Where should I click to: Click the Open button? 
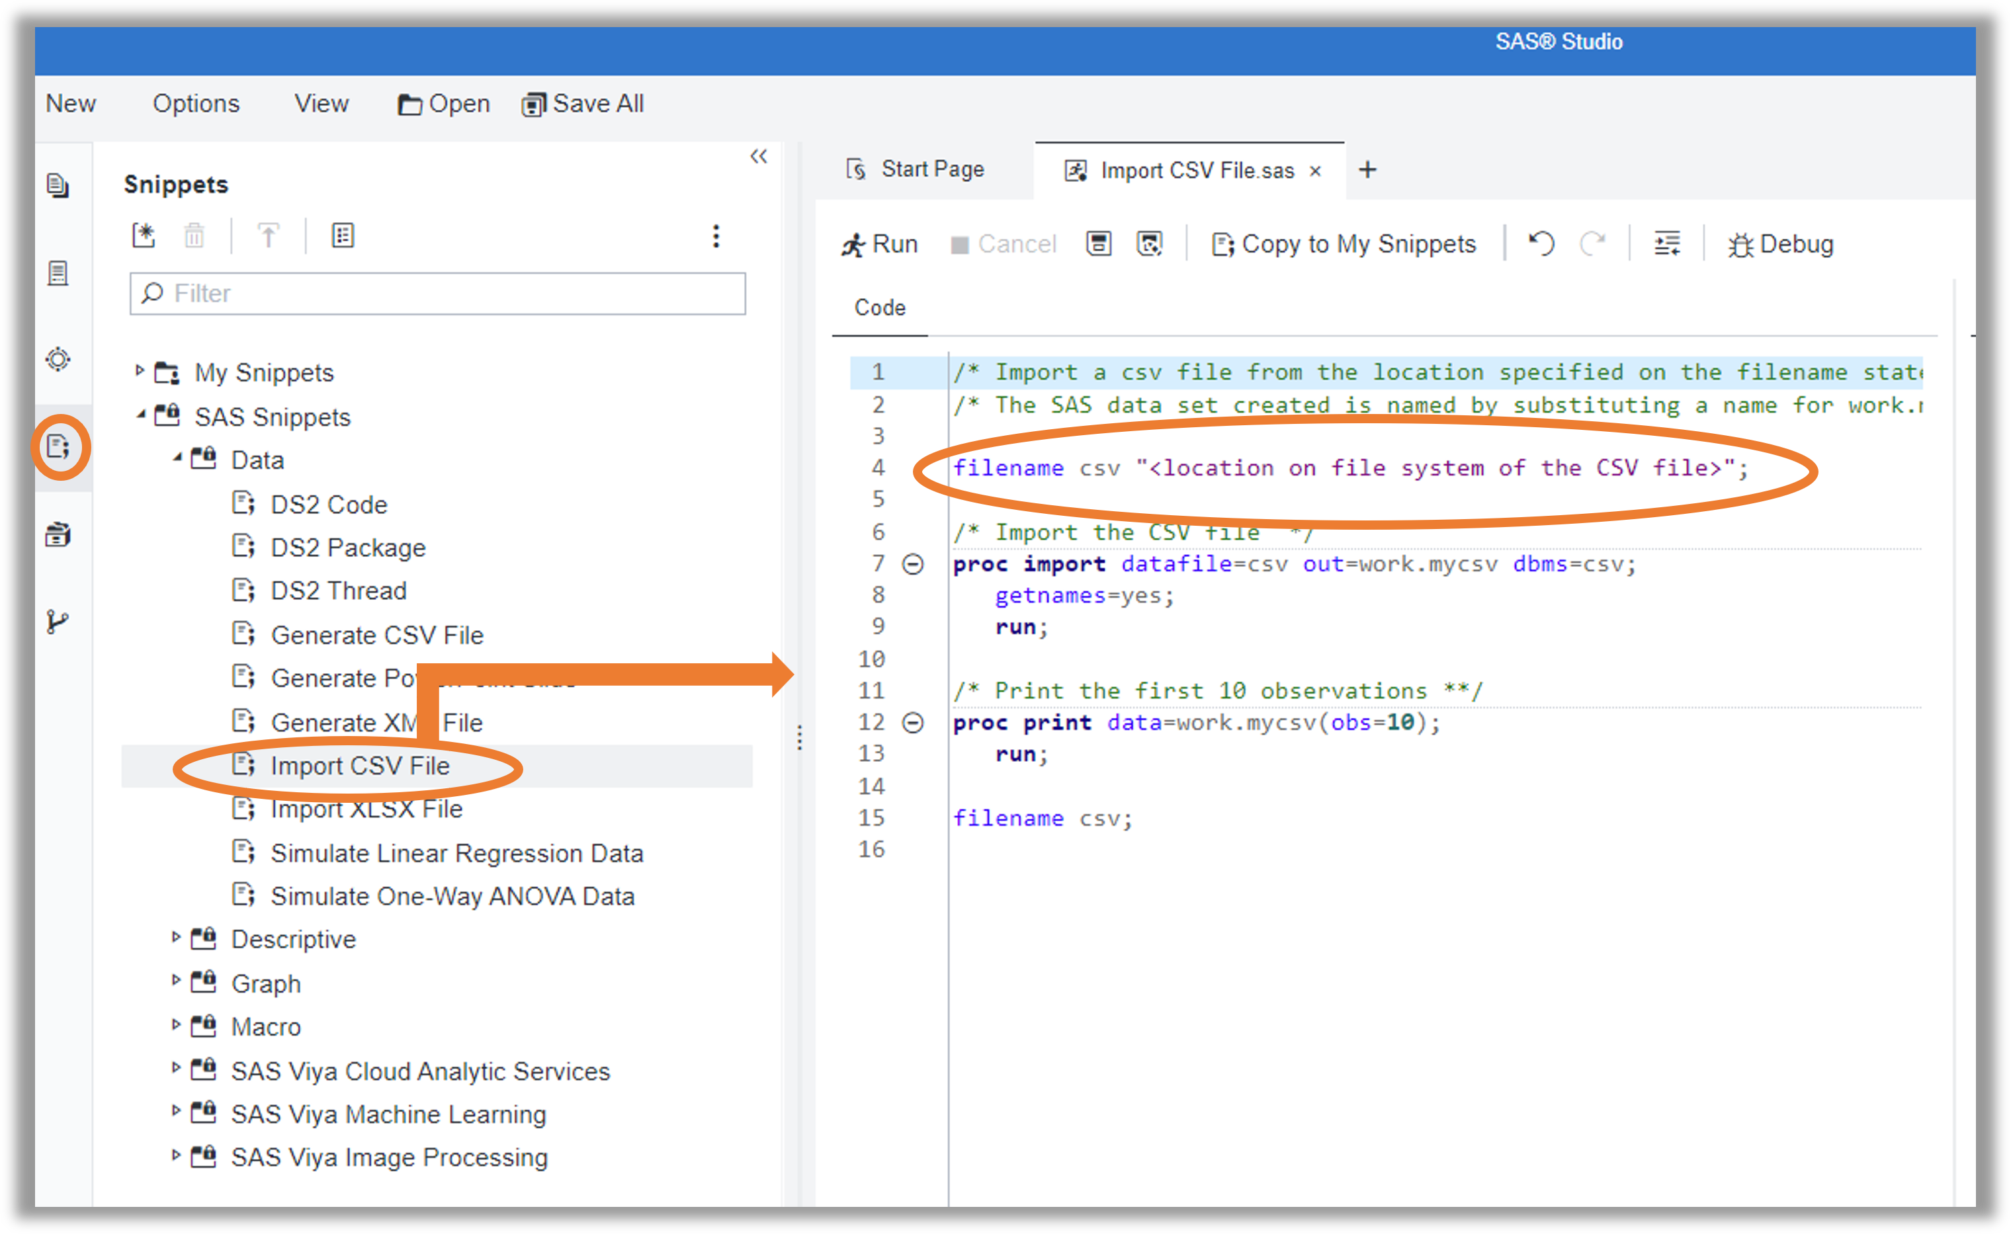click(x=443, y=104)
